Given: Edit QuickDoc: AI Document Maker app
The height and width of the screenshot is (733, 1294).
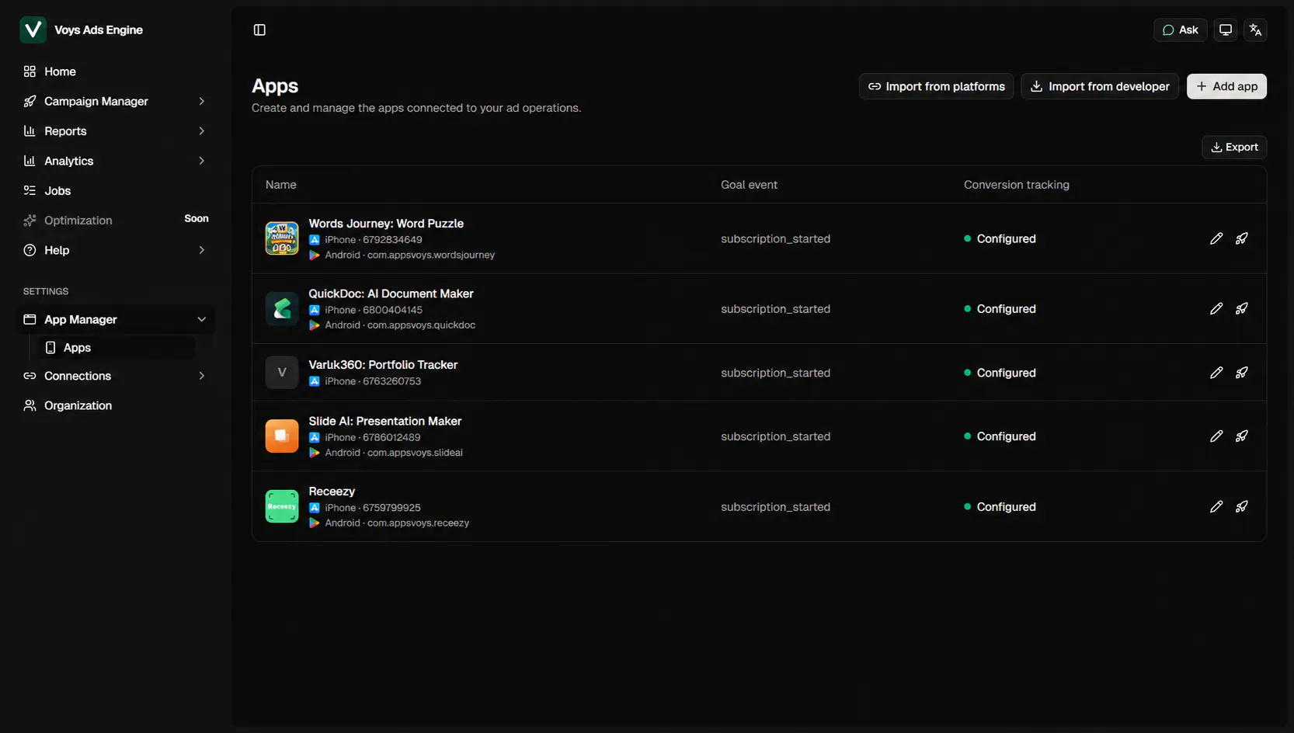Looking at the screenshot, I should click(1216, 308).
